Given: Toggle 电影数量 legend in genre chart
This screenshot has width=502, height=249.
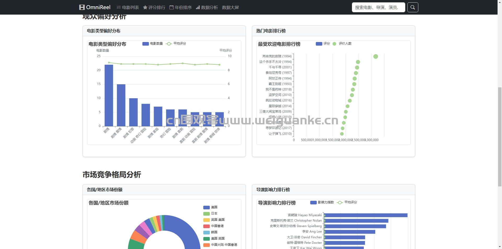Looking at the screenshot, I should pyautogui.click(x=152, y=44).
